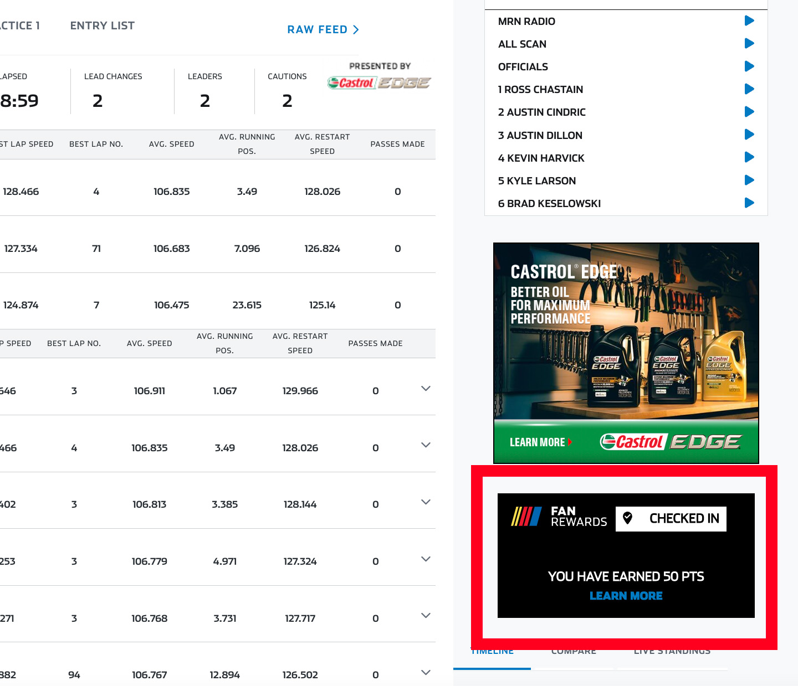Screen dimensions: 798x686
Task: Play Austin Dillon's driver audio
Action: tap(749, 135)
